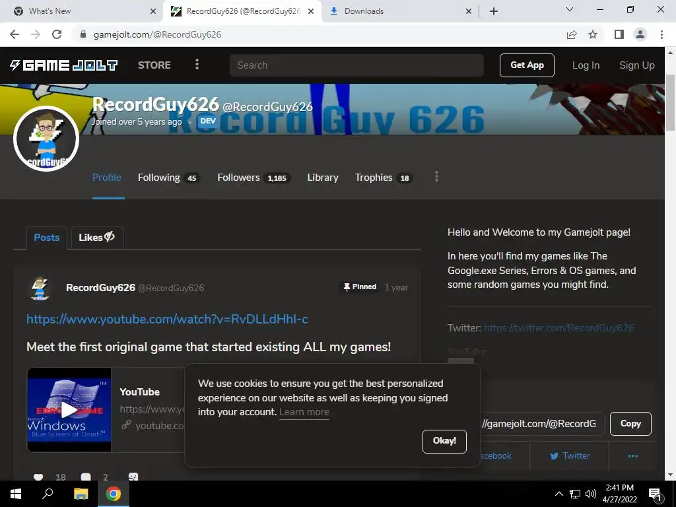
Task: Click the Copy profile URL button
Action: (x=630, y=424)
